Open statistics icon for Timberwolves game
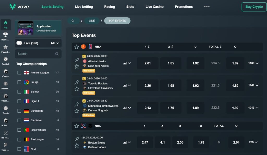 pos(125,108)
